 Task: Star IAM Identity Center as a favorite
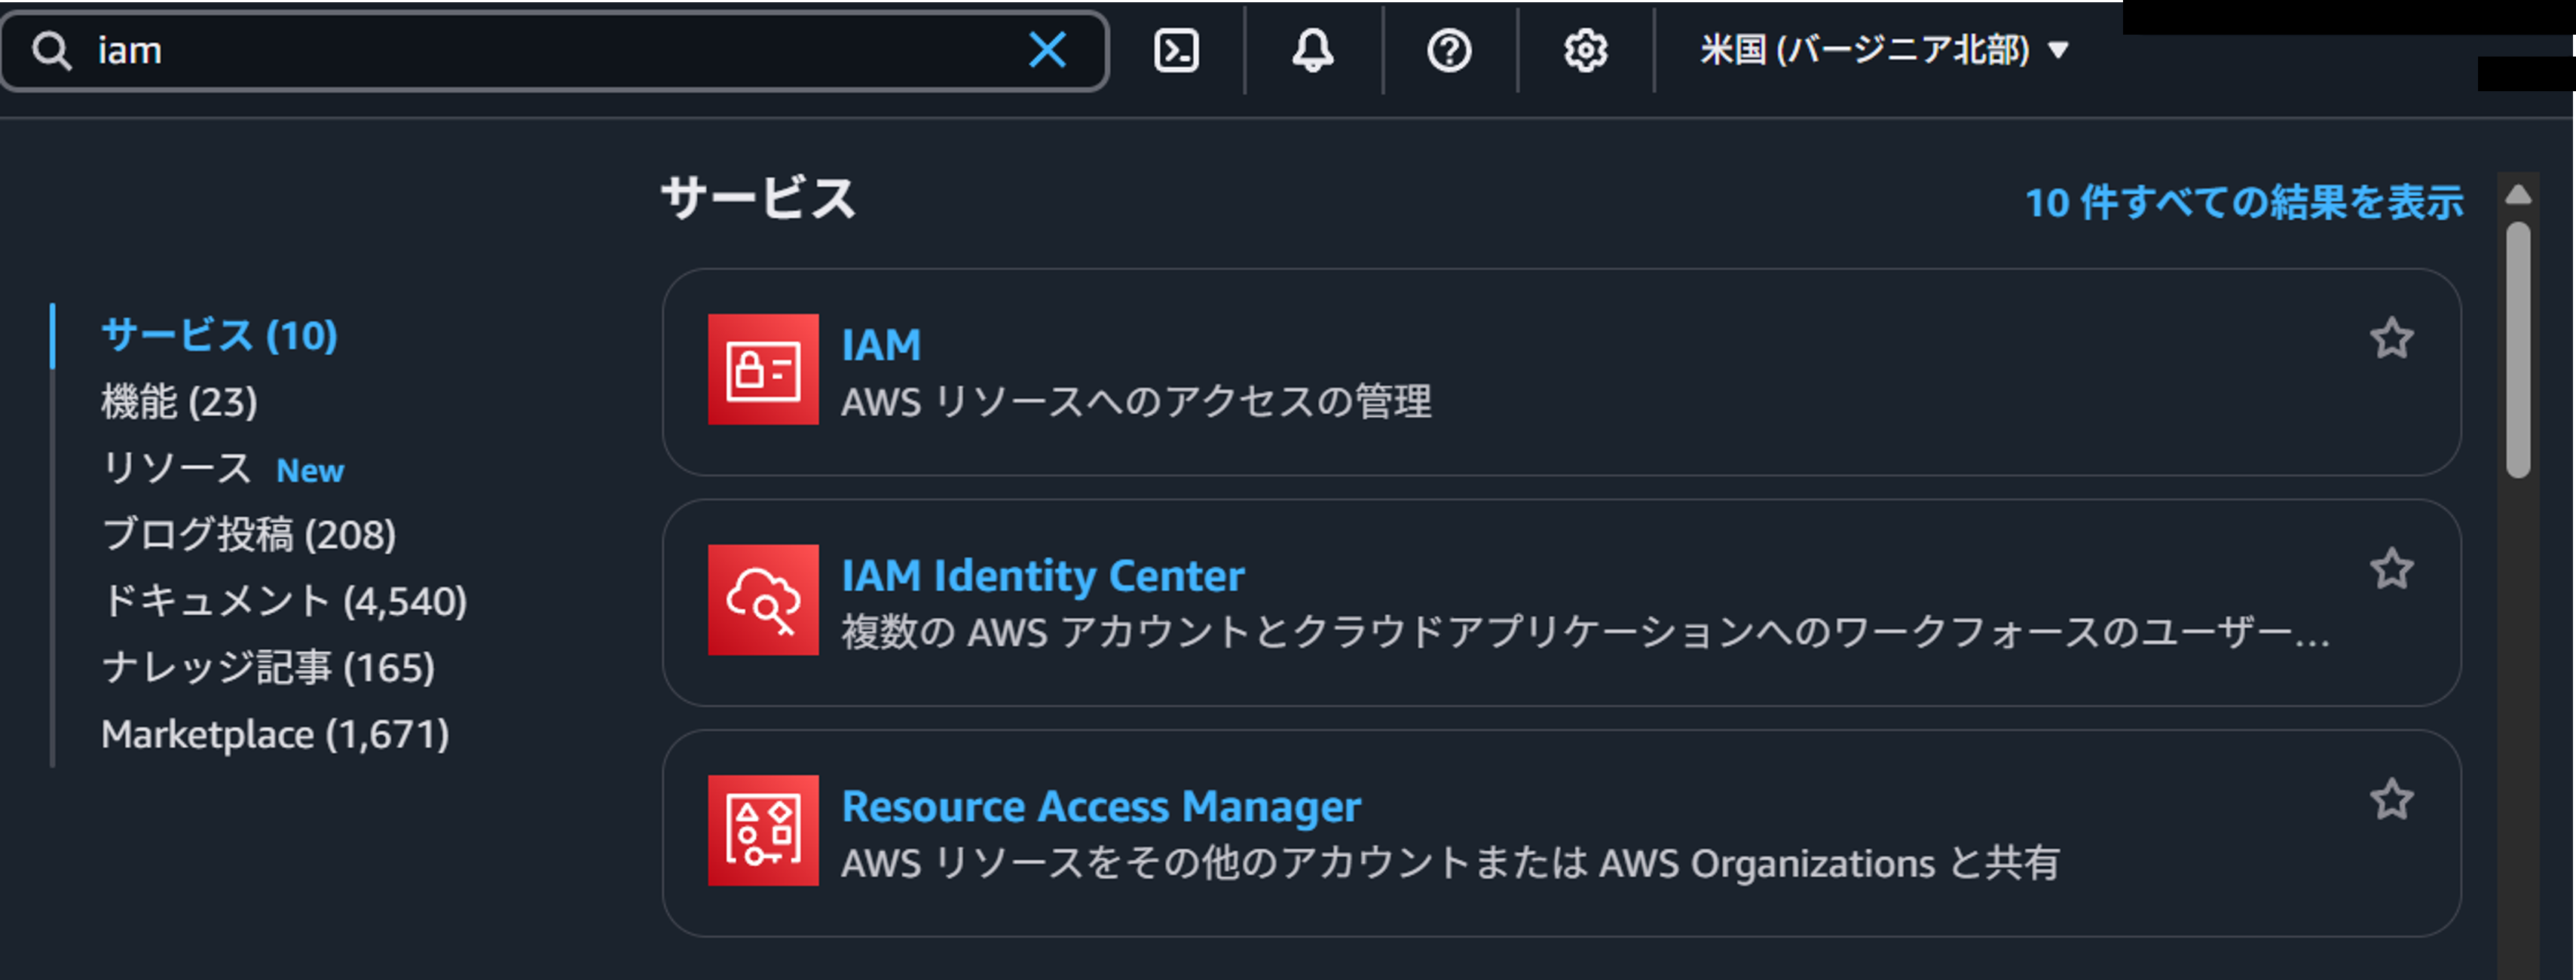(x=2393, y=568)
